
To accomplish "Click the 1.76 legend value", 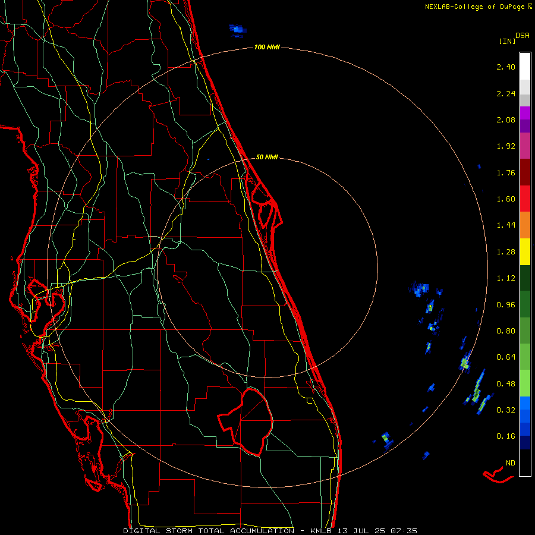I will (x=506, y=172).
